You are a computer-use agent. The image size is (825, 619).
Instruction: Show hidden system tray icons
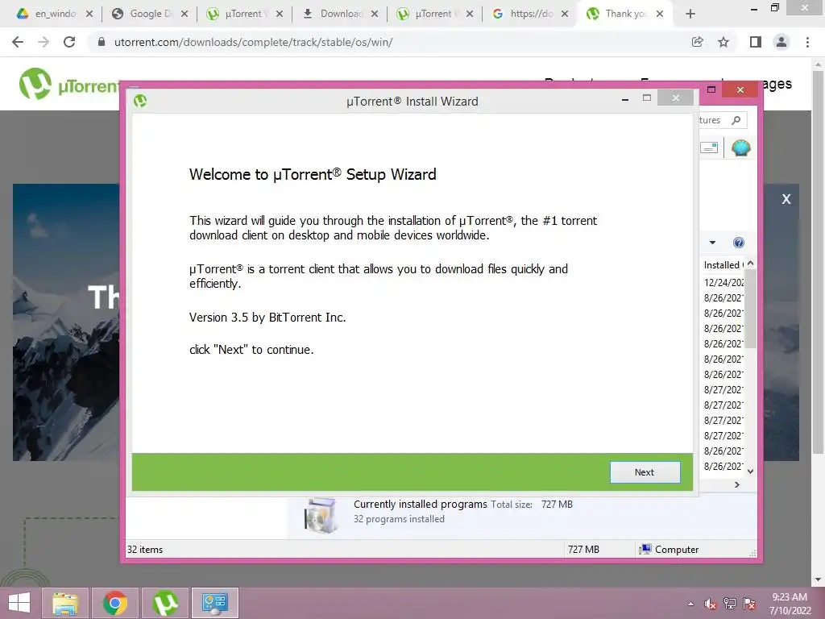click(690, 604)
